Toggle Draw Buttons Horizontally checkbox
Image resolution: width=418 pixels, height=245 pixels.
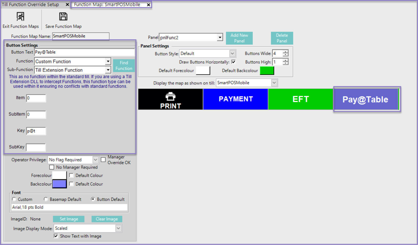pos(234,62)
